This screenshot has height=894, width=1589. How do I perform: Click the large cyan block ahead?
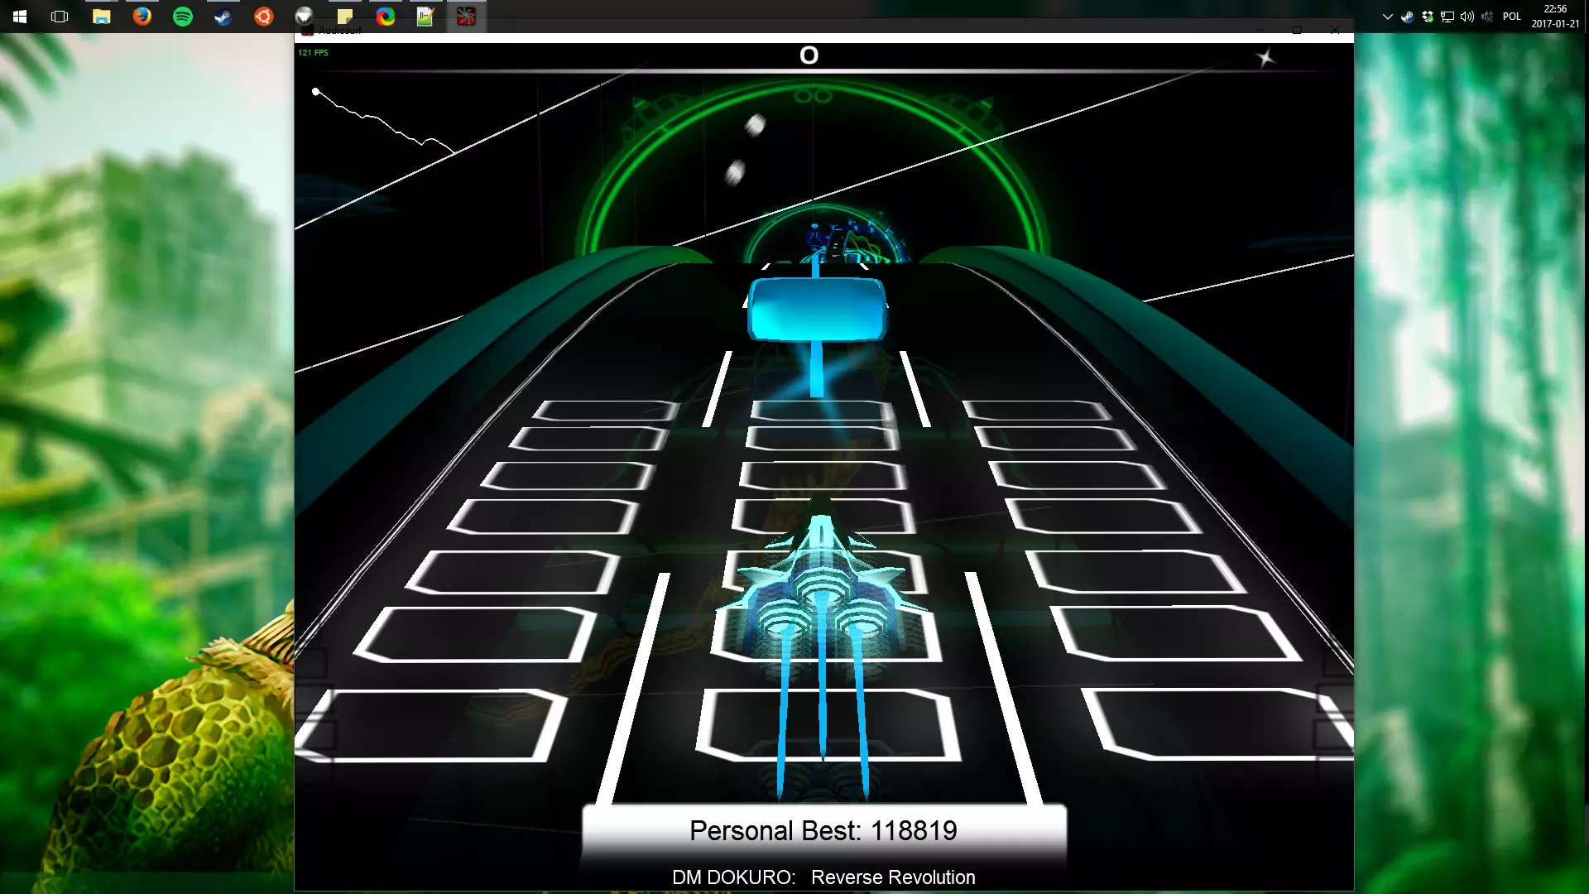(x=817, y=310)
